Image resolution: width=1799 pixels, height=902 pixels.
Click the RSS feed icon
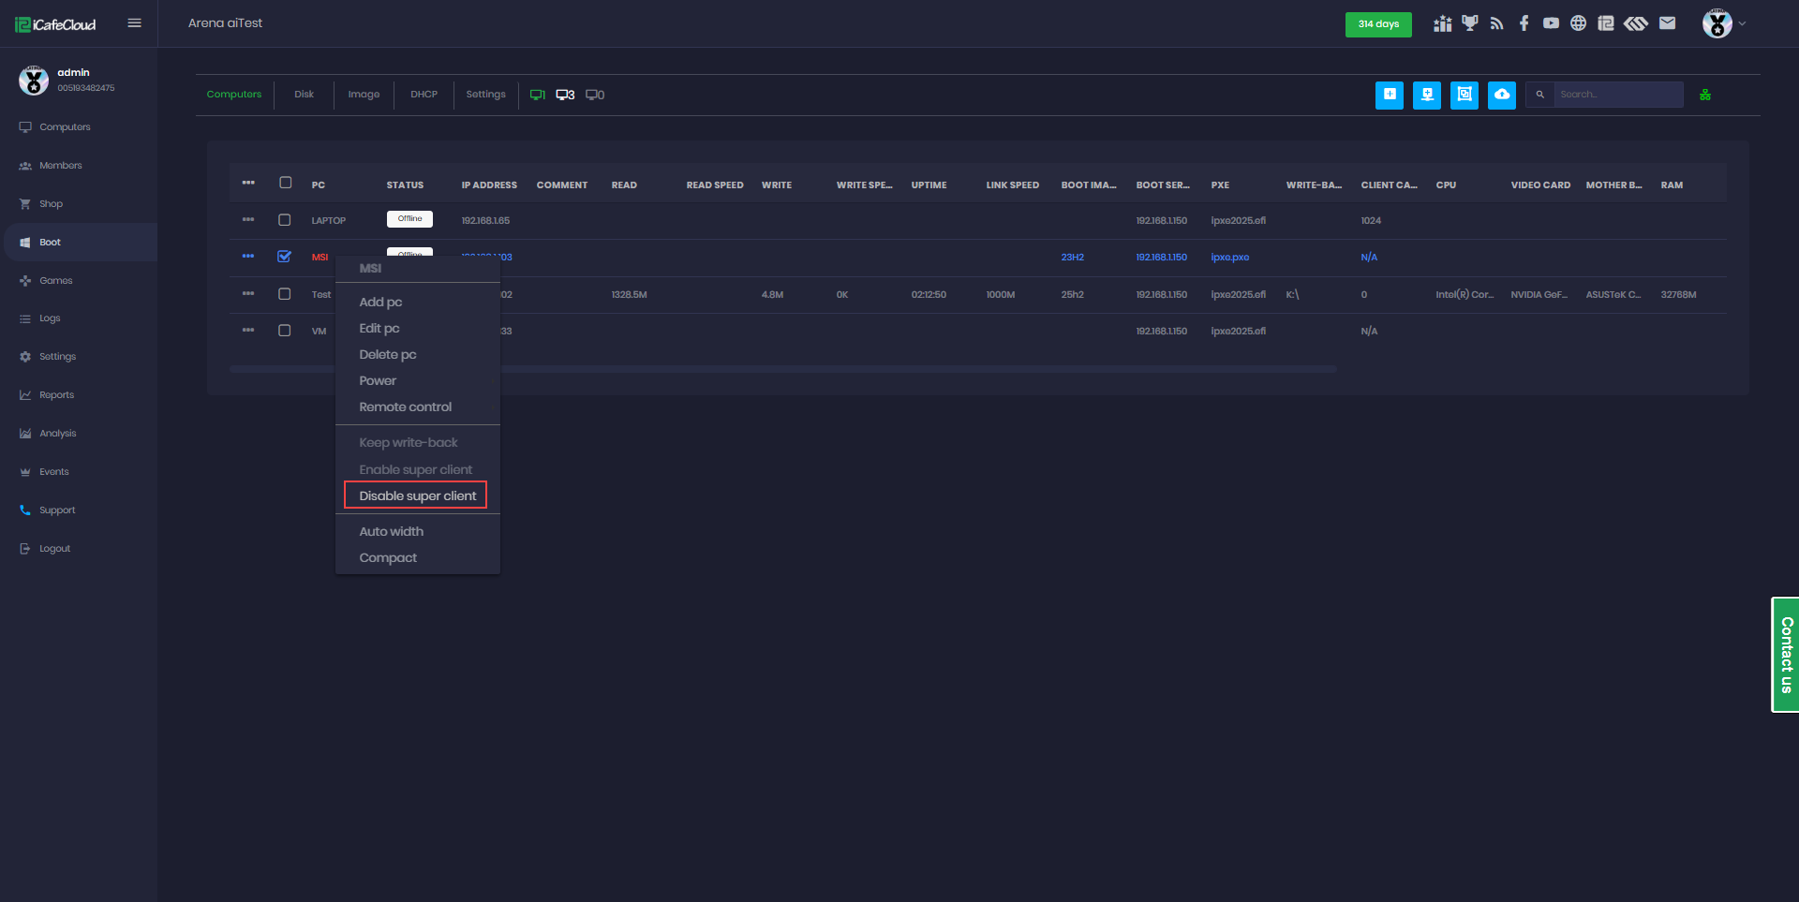(x=1496, y=23)
